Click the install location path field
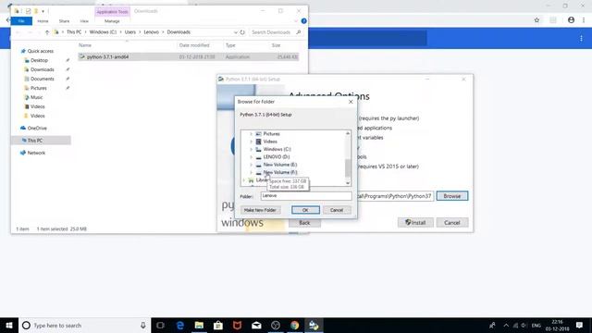The image size is (592, 333). point(395,196)
